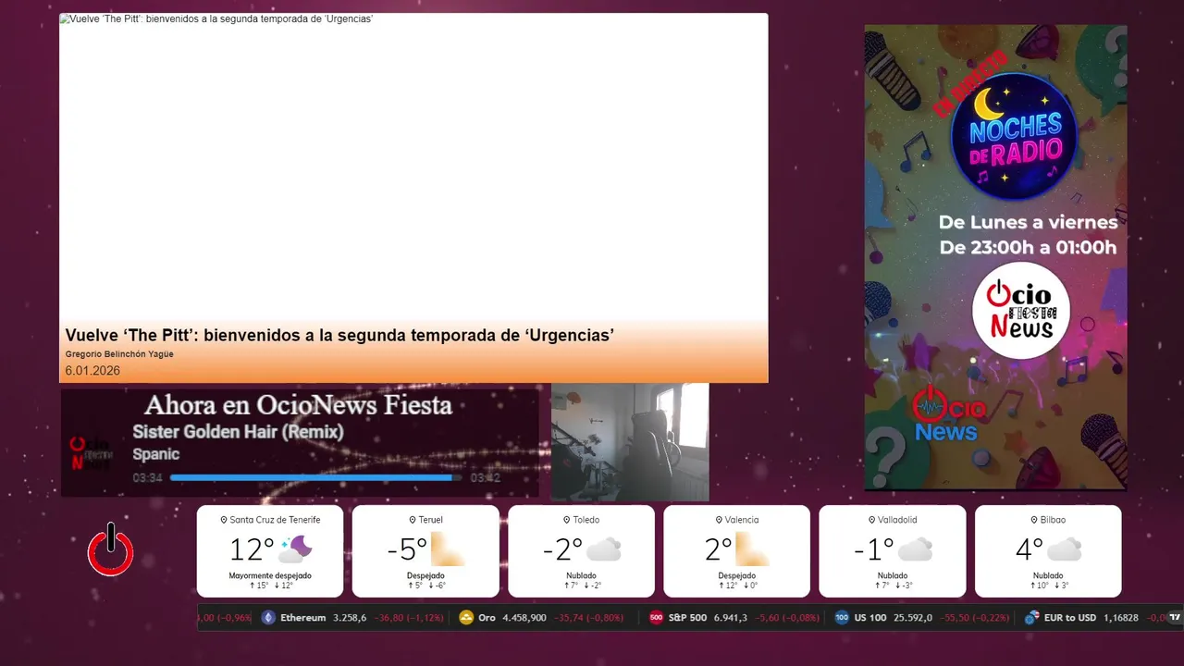Screen dimensions: 1184x666
Task: Click the Ethereum ticker label
Action: (303, 618)
